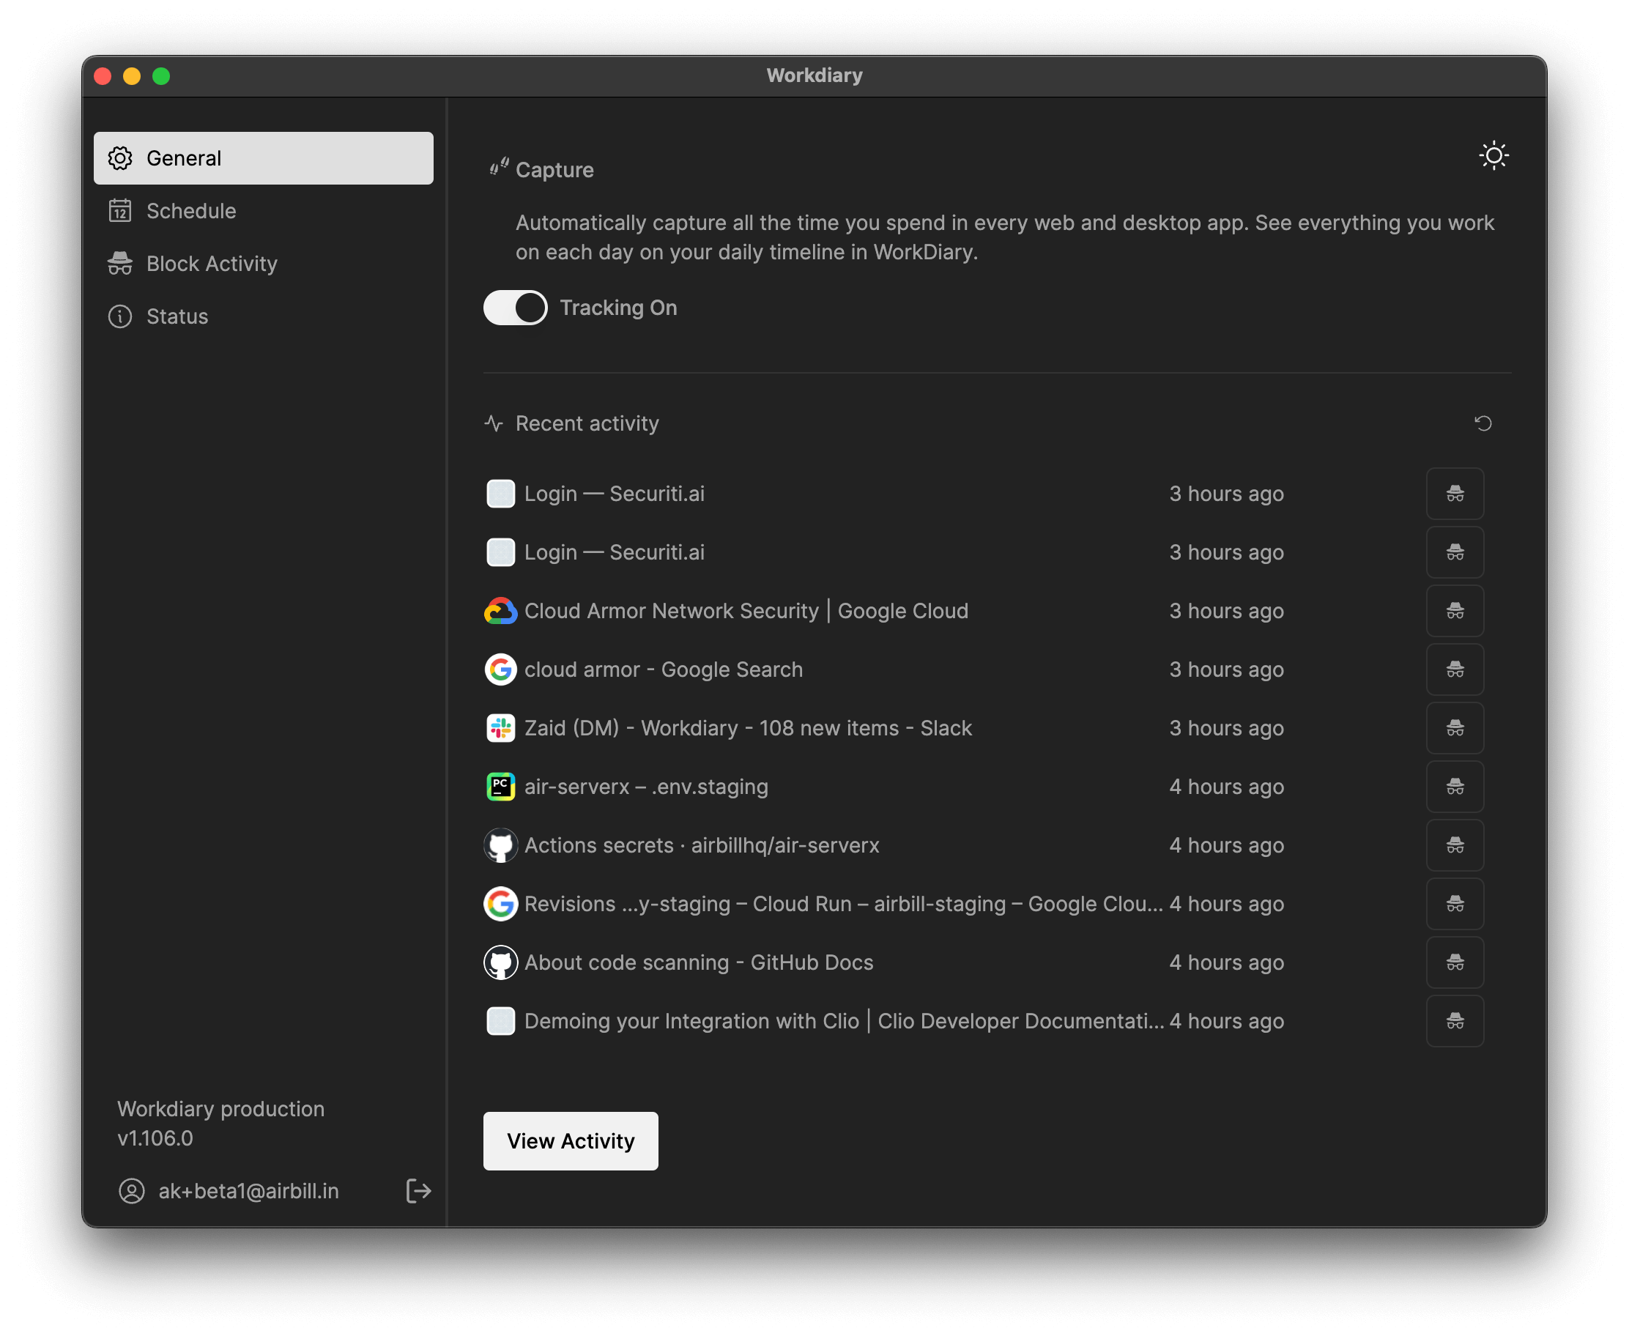Screen dimensions: 1629x1336
Task: Block the air-serverx .env.staging activity
Action: [x=1455, y=787]
